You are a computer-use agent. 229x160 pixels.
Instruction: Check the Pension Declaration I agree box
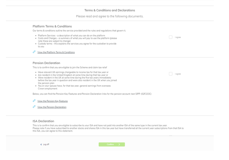tap(171, 74)
